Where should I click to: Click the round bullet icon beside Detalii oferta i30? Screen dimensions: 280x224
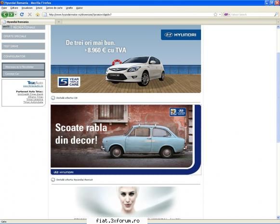(x=53, y=98)
